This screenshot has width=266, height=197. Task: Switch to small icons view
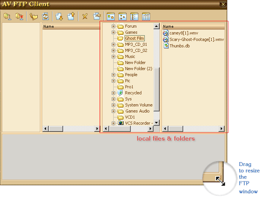point(122,17)
